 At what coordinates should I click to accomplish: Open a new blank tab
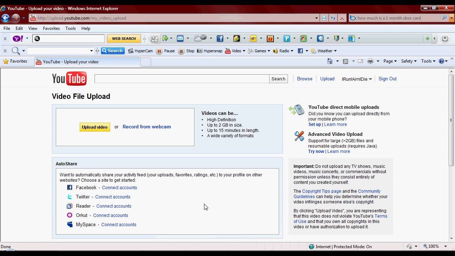pos(146,62)
